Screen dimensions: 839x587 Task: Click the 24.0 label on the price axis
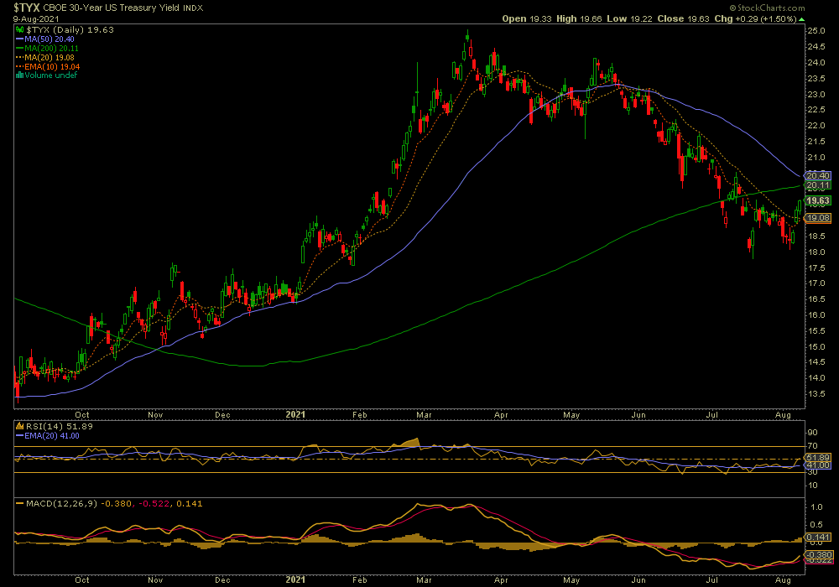pyautogui.click(x=816, y=63)
